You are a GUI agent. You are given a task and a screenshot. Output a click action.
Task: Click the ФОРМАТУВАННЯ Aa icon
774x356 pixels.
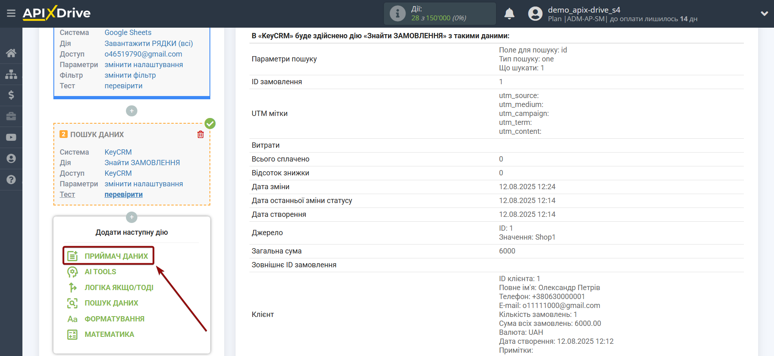(73, 319)
